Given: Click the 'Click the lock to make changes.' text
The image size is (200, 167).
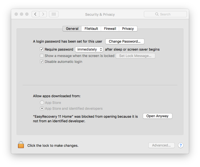Looking at the screenshot, I should click(x=53, y=145).
